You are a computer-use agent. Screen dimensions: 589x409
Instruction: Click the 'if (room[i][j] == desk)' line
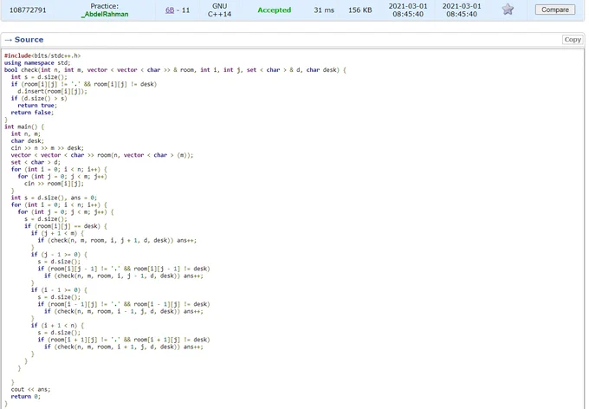coord(66,226)
